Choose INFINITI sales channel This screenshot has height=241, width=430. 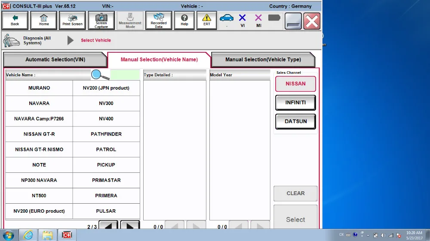click(x=295, y=102)
